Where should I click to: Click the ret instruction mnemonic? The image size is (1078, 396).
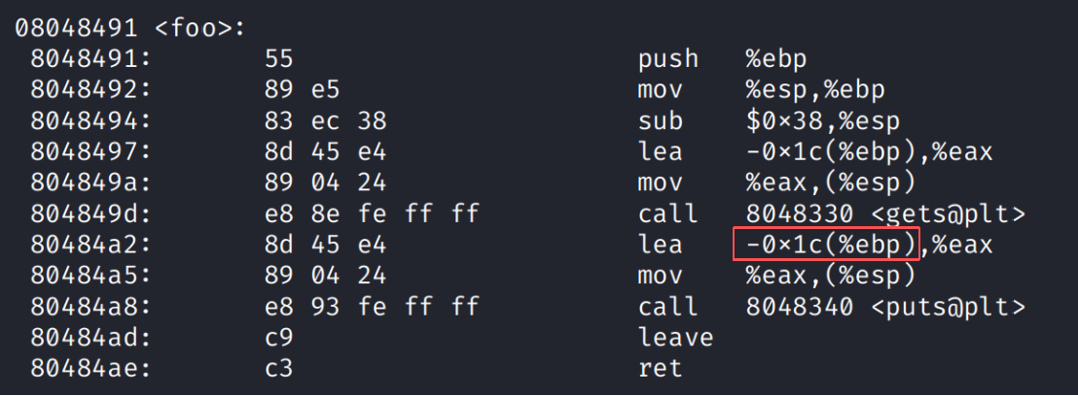coord(660,369)
